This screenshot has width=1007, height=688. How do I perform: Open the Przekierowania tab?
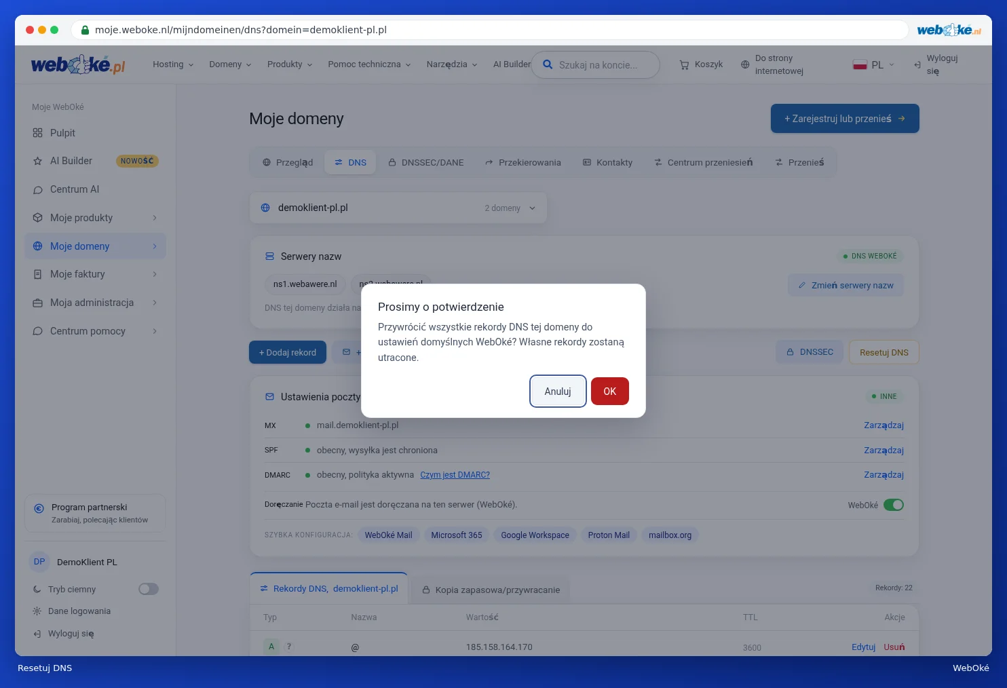click(522, 162)
